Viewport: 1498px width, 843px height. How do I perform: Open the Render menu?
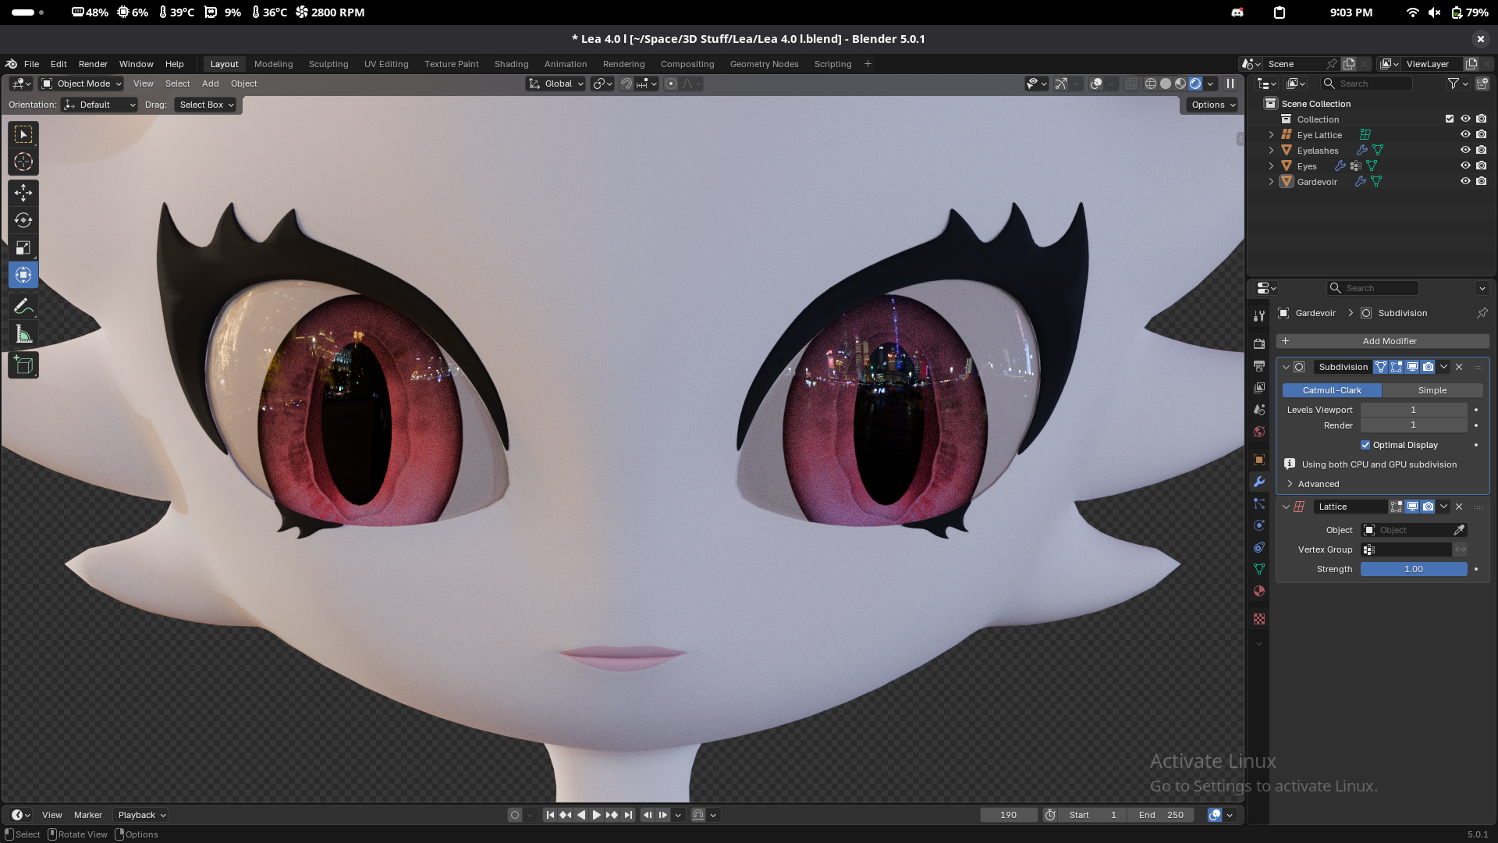tap(93, 64)
